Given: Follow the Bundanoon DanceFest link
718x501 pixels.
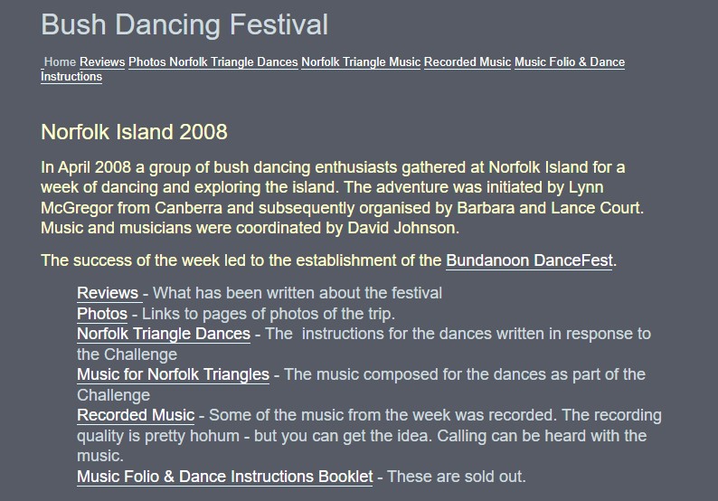Looking at the screenshot, I should click(x=529, y=260).
